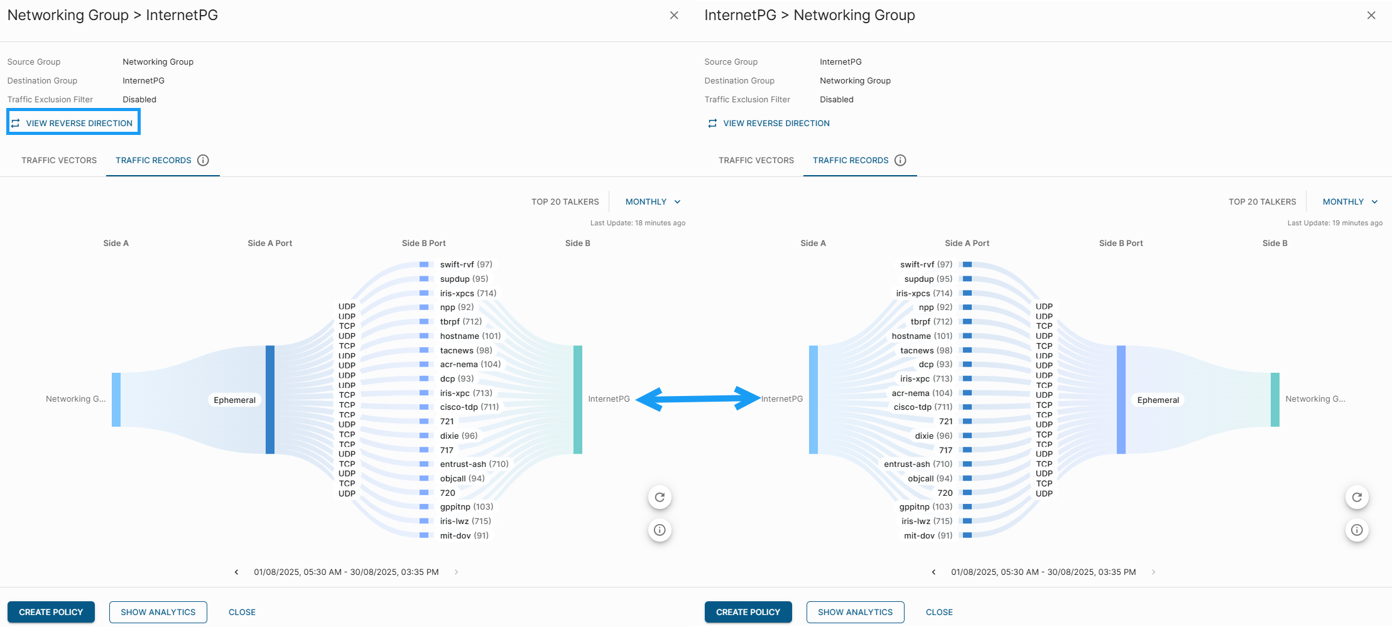Viewport: 1392px width, 627px height.
Task: Click refresh icon in left Sankey chart
Action: pos(660,498)
